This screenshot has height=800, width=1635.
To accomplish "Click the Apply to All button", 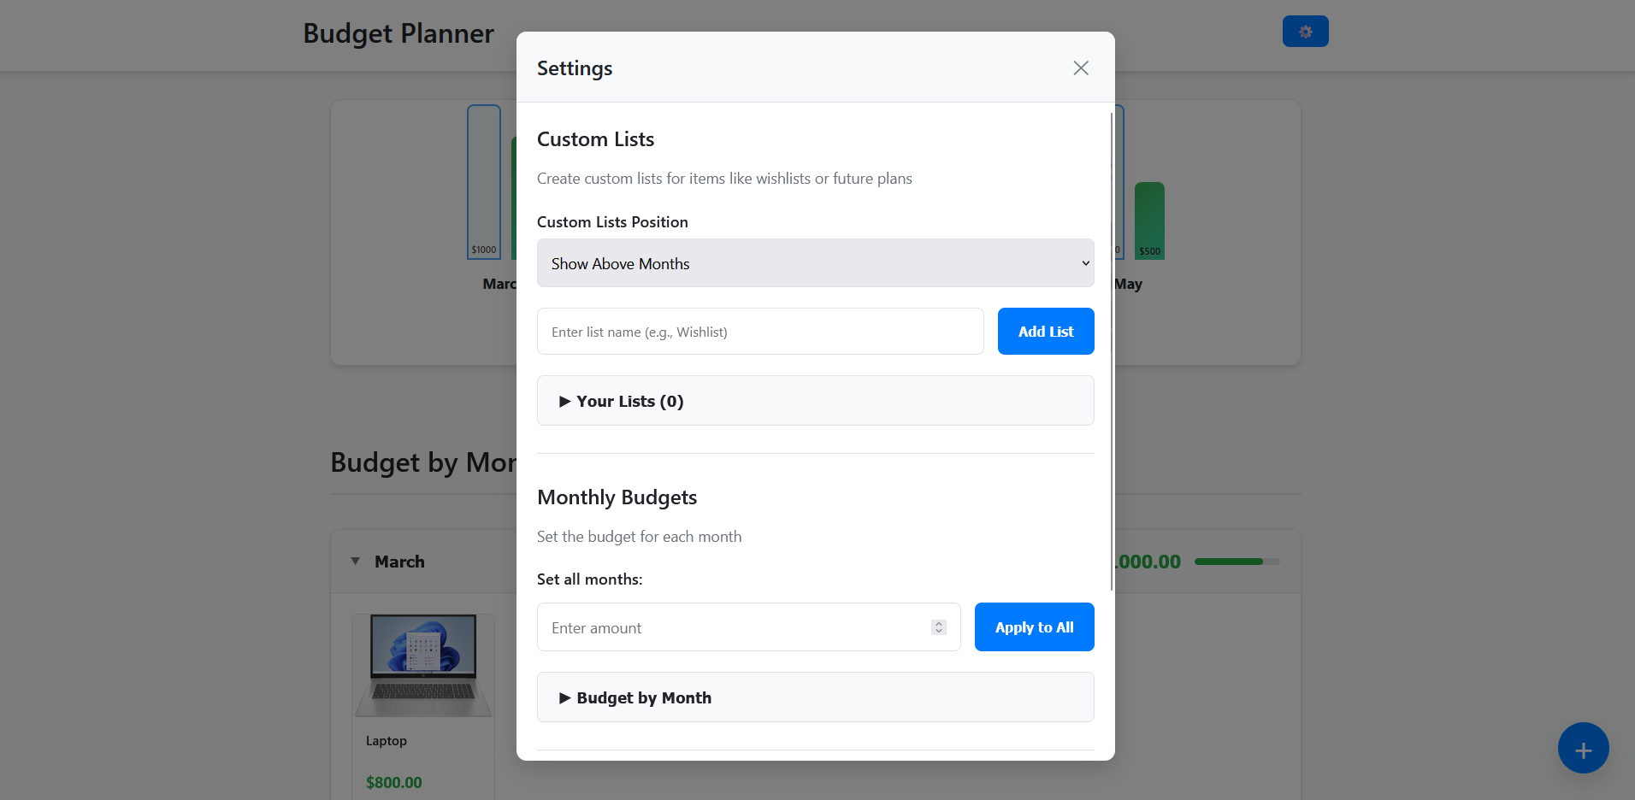I will pos(1034,627).
